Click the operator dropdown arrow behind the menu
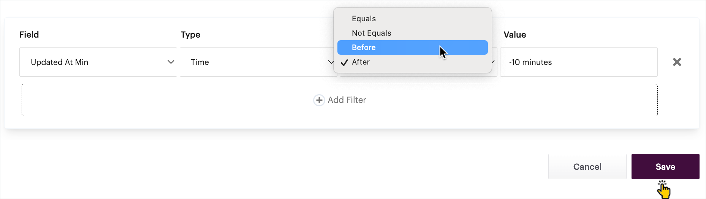The height and width of the screenshot is (199, 706). coord(493,62)
